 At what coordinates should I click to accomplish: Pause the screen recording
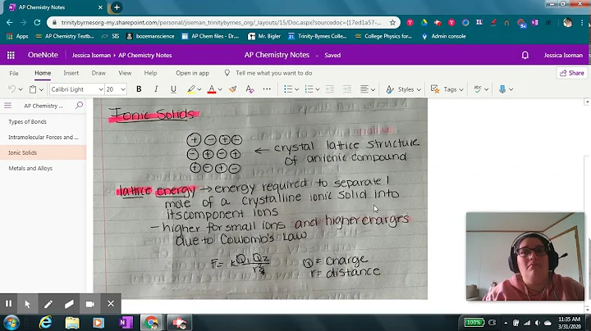9,303
